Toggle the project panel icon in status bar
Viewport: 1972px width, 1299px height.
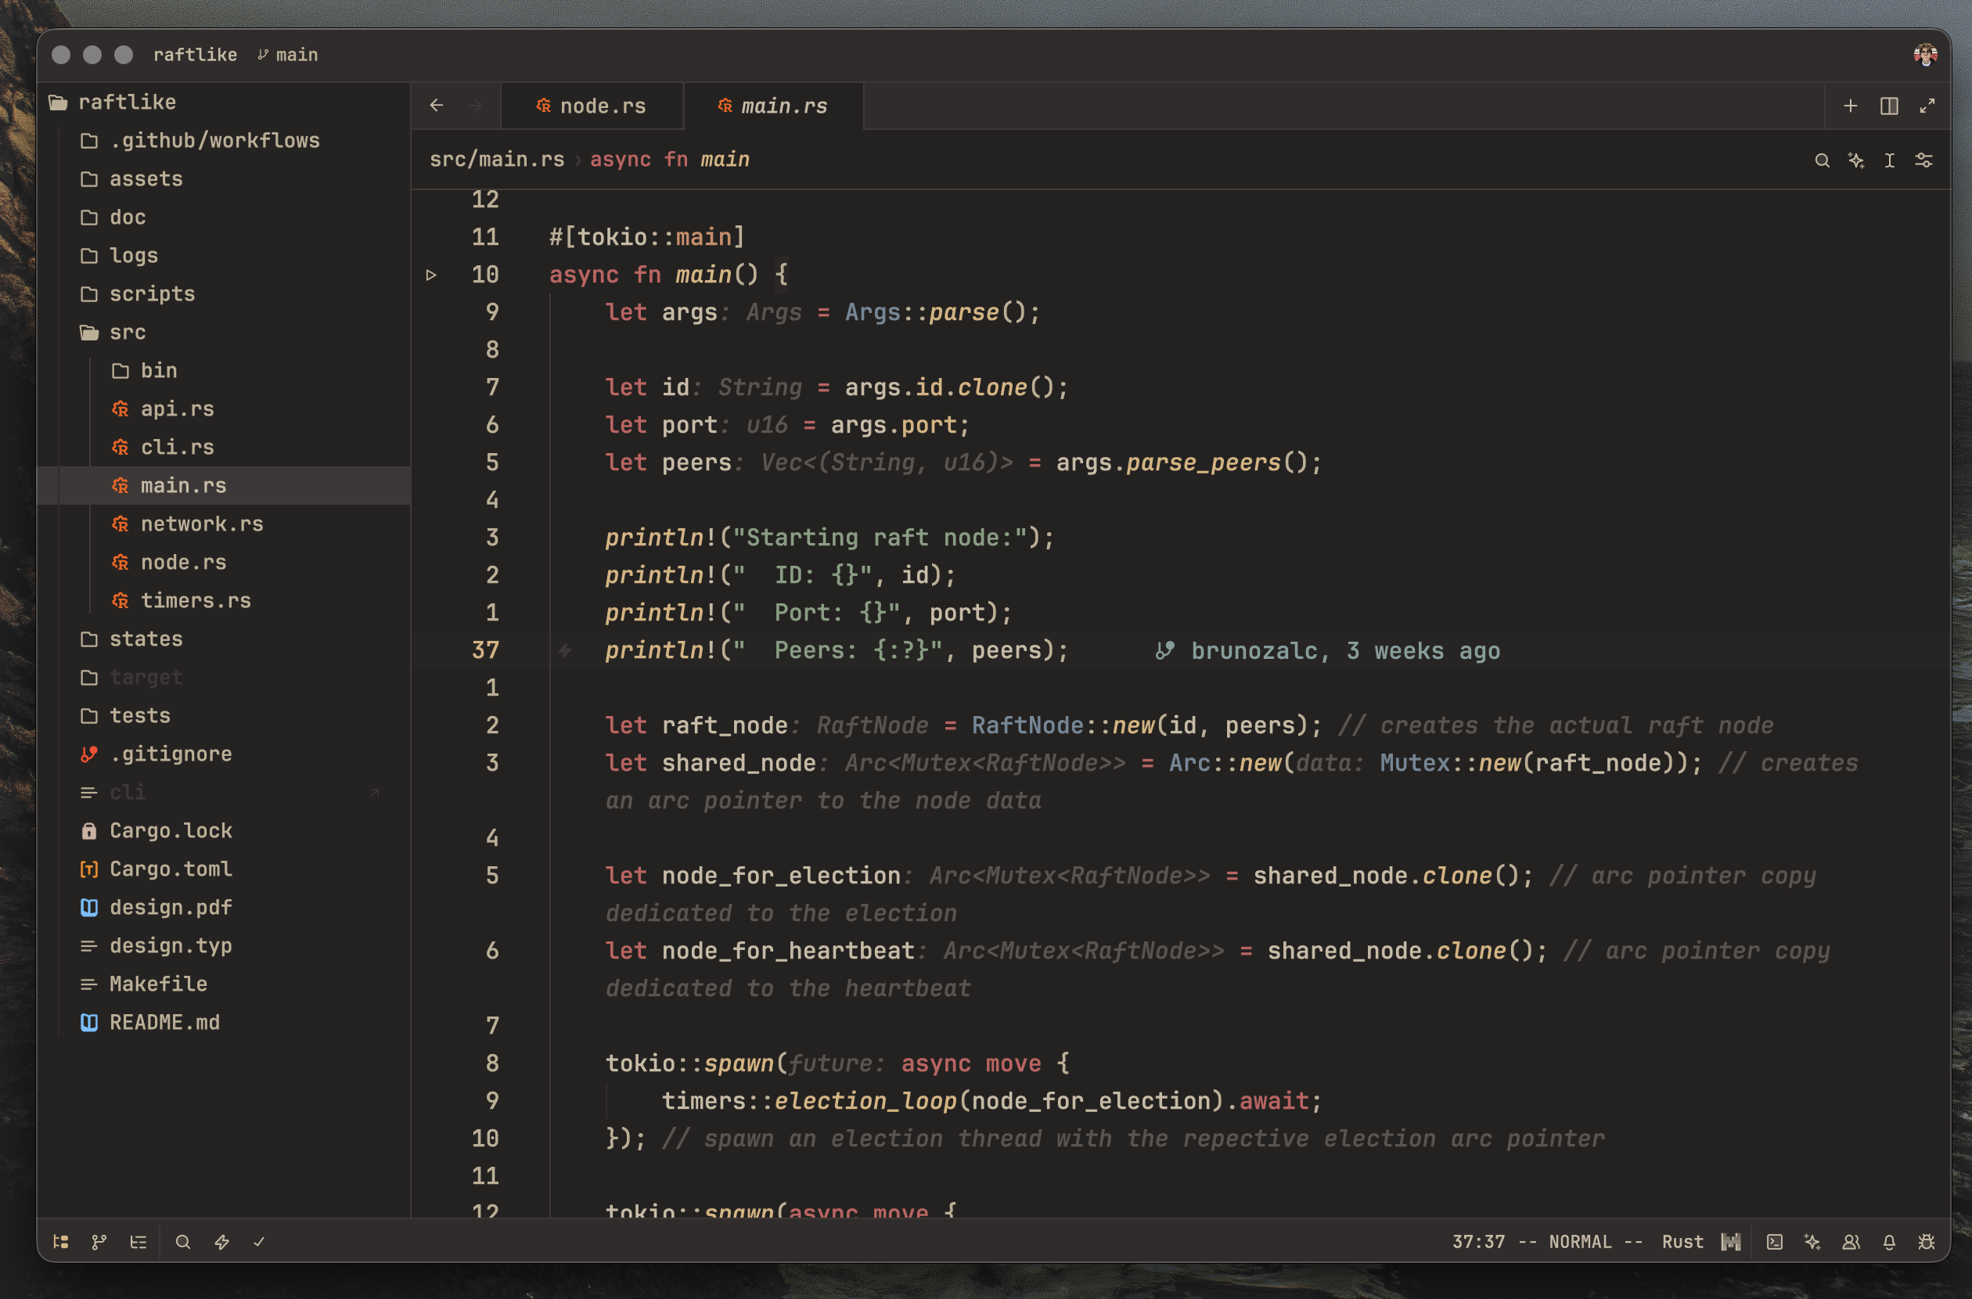pyautogui.click(x=60, y=1241)
